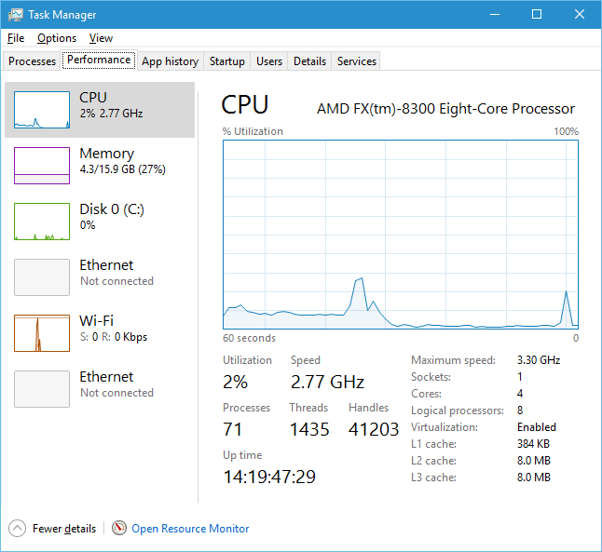This screenshot has width=602, height=552.
Task: Collapse view with Fewer details arrow
Action: pyautogui.click(x=18, y=529)
